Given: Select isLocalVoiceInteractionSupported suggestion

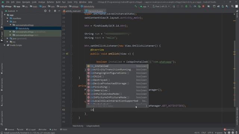Looking at the screenshot, I should pyautogui.click(x=117, y=101).
